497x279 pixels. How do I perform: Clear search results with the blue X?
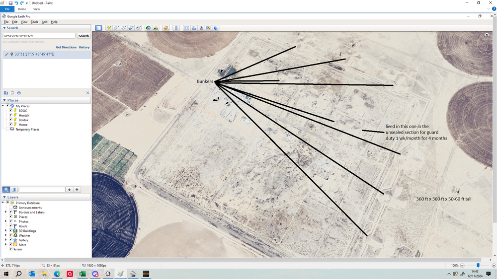88,93
